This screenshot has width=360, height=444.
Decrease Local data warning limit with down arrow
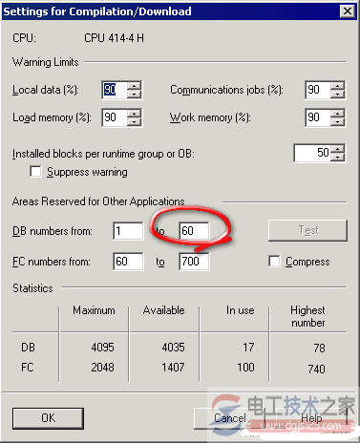pos(135,94)
